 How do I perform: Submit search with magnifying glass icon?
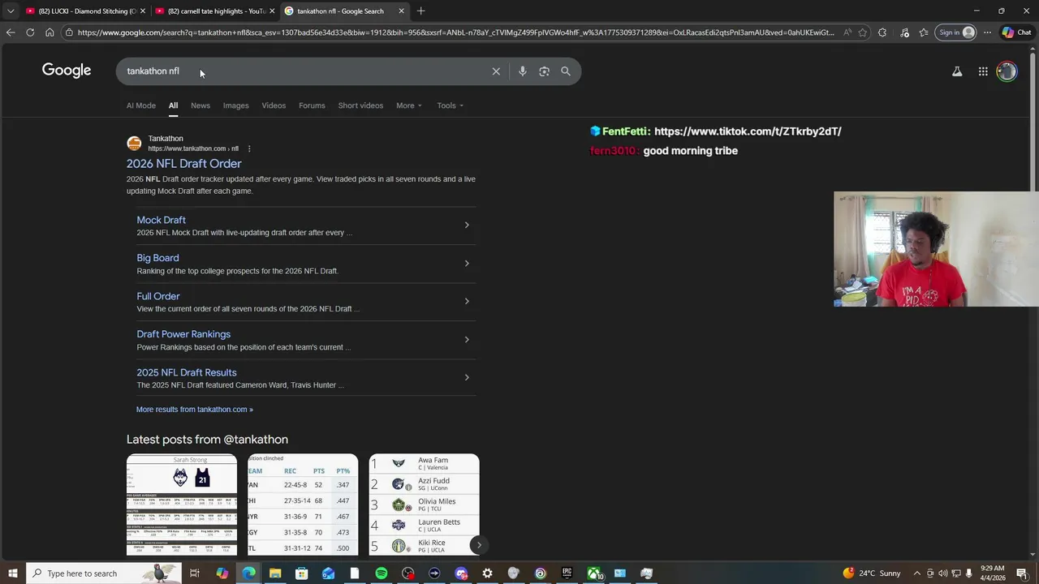coord(566,71)
